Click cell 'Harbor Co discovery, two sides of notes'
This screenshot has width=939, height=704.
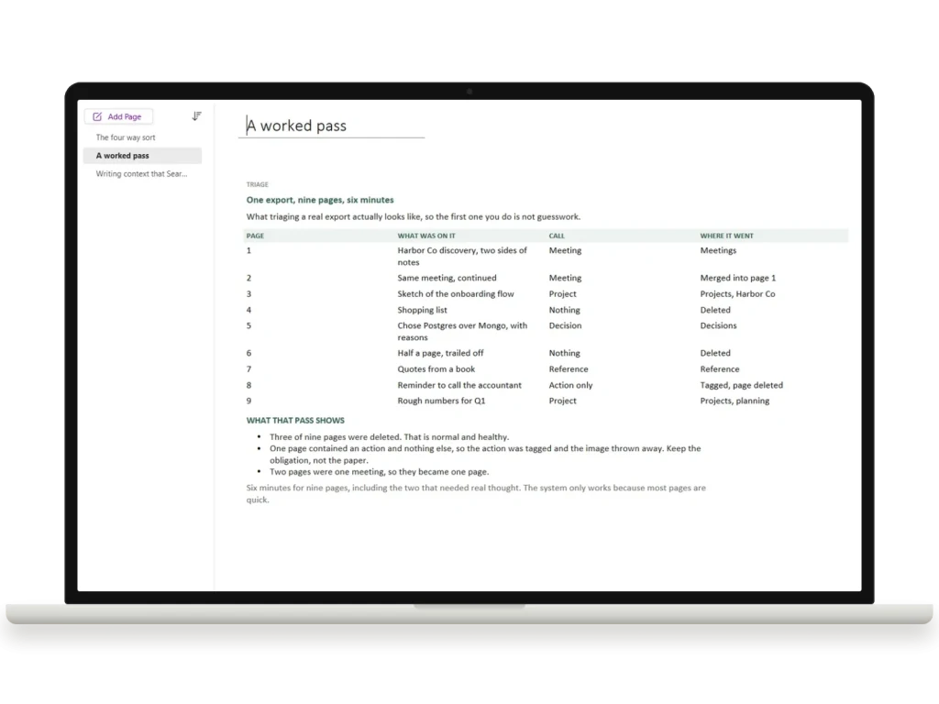pyautogui.click(x=462, y=257)
